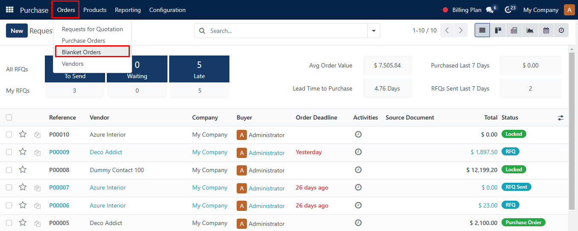The width and height of the screenshot is (578, 231).
Task: Open the activities clock icon in navbar
Action: tap(508, 10)
